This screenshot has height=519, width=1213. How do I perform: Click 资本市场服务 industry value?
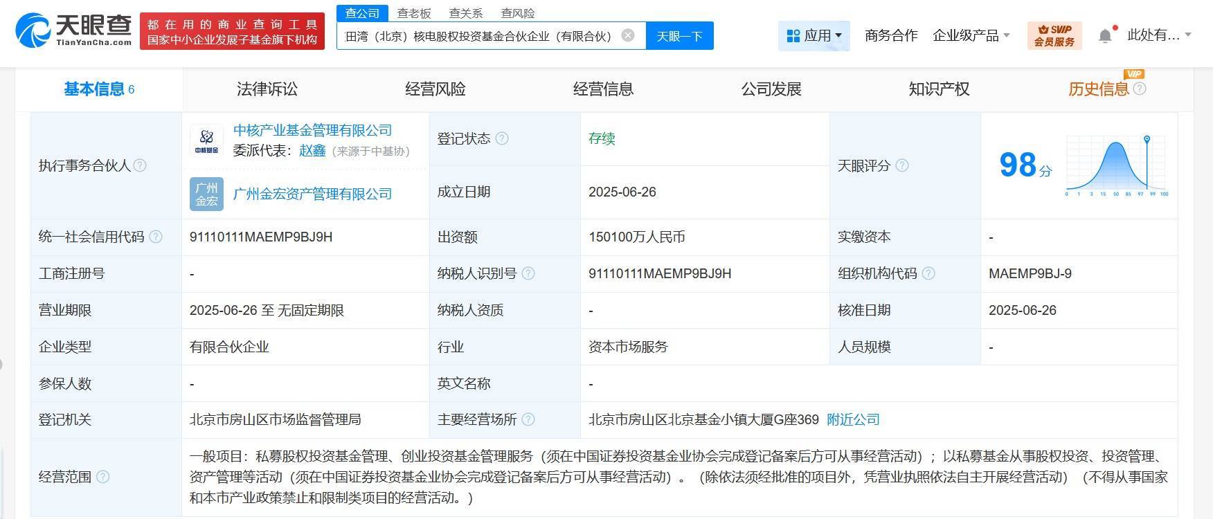click(x=628, y=347)
